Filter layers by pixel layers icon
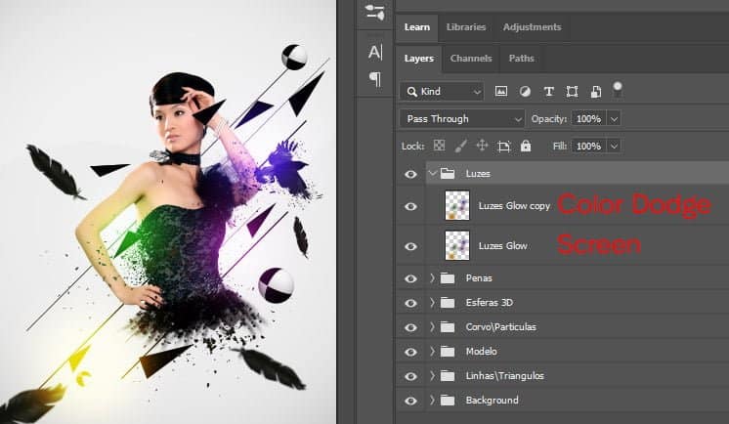The image size is (729, 424). tap(500, 92)
